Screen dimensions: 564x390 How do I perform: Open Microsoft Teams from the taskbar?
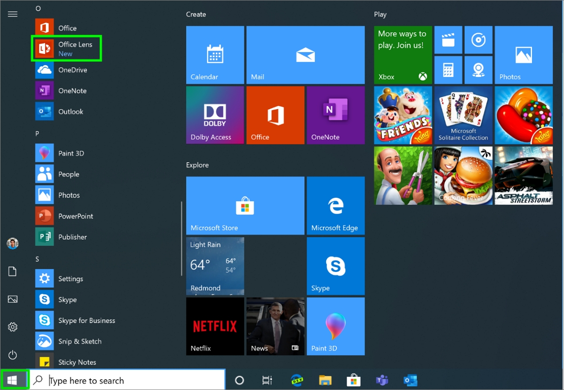tap(382, 380)
